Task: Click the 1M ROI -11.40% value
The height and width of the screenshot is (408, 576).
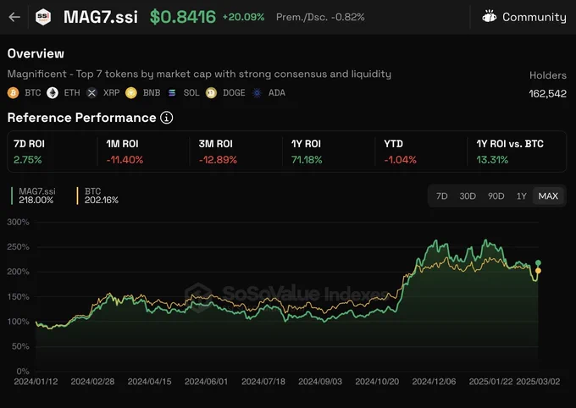Action: (125, 160)
